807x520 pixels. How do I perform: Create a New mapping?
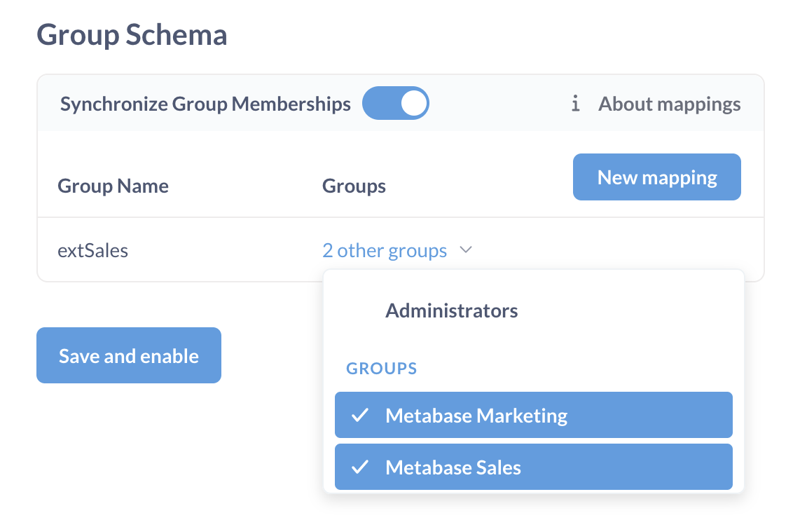click(x=656, y=177)
